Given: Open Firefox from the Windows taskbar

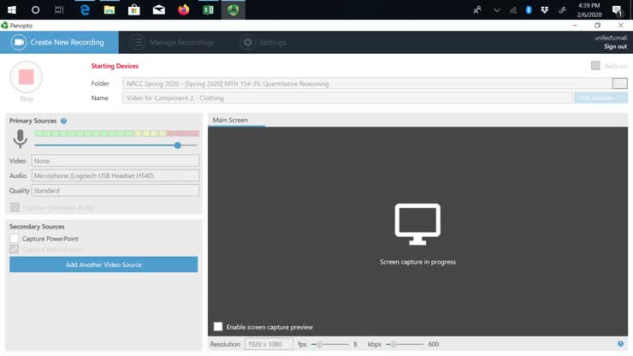Looking at the screenshot, I should 184,10.
